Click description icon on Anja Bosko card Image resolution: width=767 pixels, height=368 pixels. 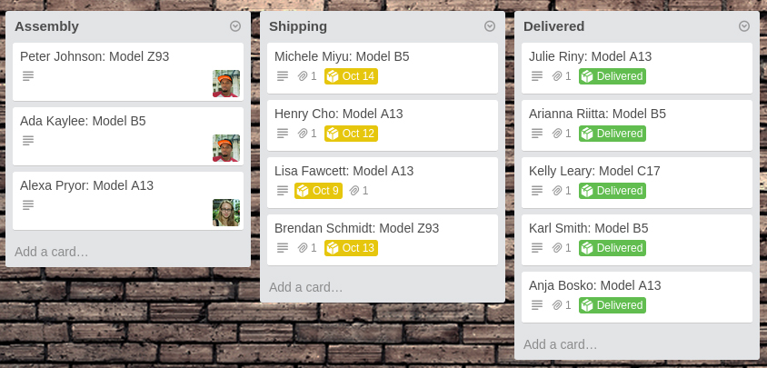[537, 305]
